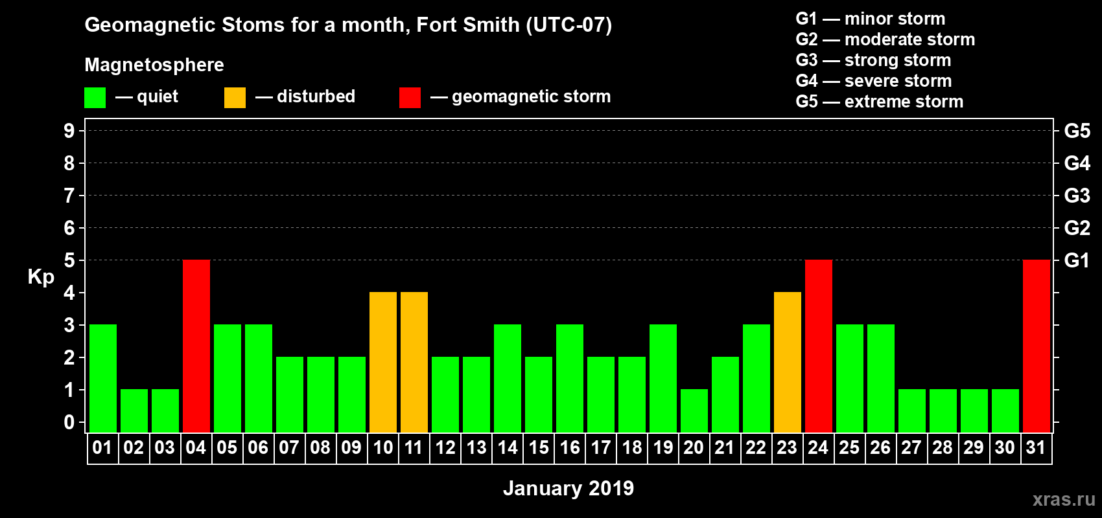Select the orange bar for day 23

(788, 362)
